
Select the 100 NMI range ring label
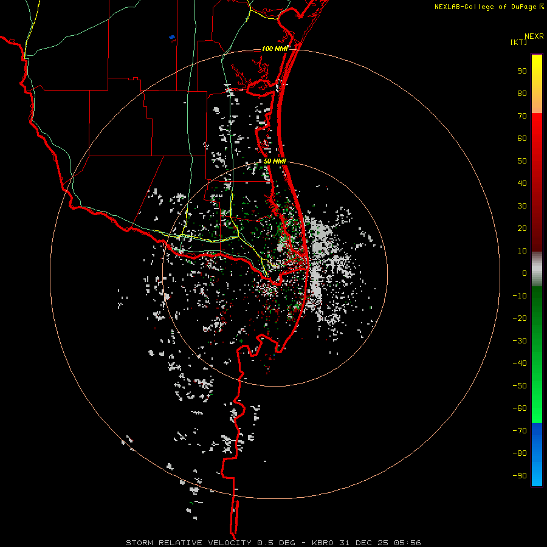[x=274, y=49]
